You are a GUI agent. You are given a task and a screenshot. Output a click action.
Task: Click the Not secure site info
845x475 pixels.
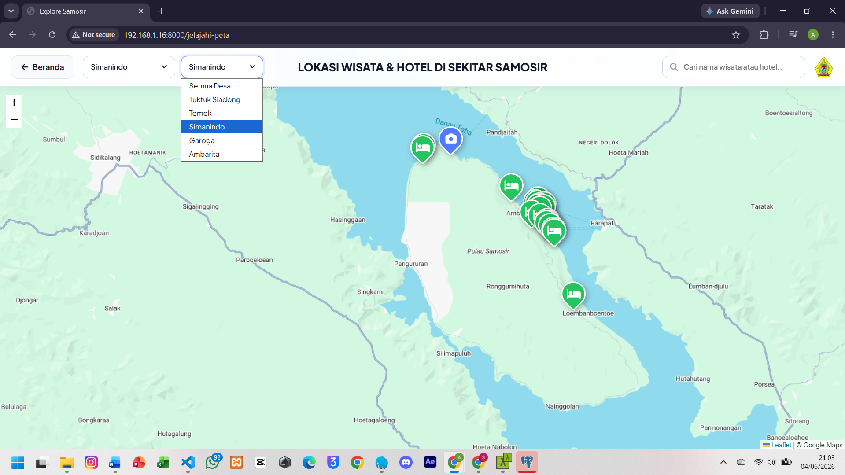click(94, 35)
